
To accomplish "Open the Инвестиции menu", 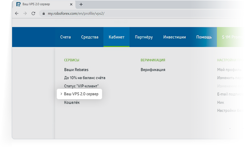I will (174, 37).
